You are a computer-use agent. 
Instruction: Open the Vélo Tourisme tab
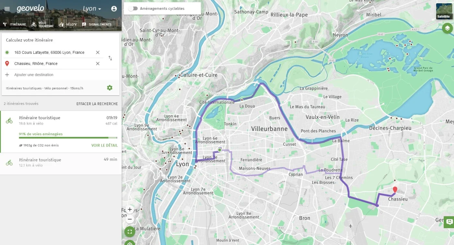(x=42, y=24)
